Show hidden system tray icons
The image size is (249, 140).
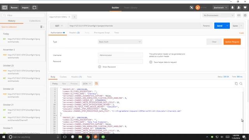pyautogui.click(x=207, y=137)
